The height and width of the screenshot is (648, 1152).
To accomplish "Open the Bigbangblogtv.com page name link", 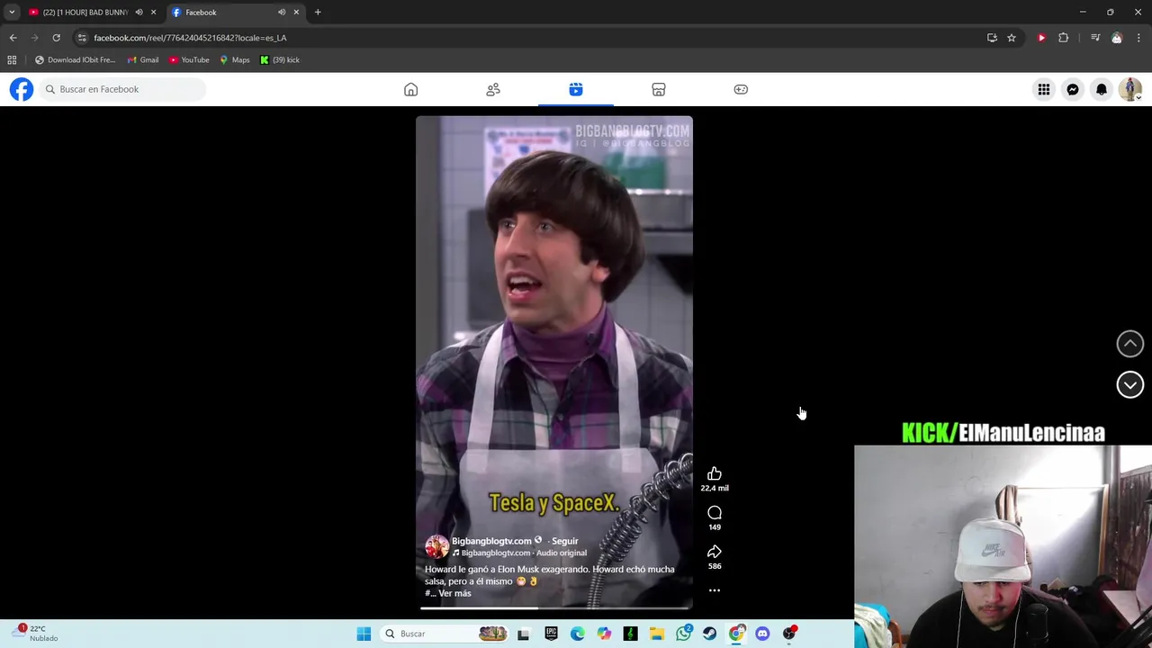I will pyautogui.click(x=491, y=541).
